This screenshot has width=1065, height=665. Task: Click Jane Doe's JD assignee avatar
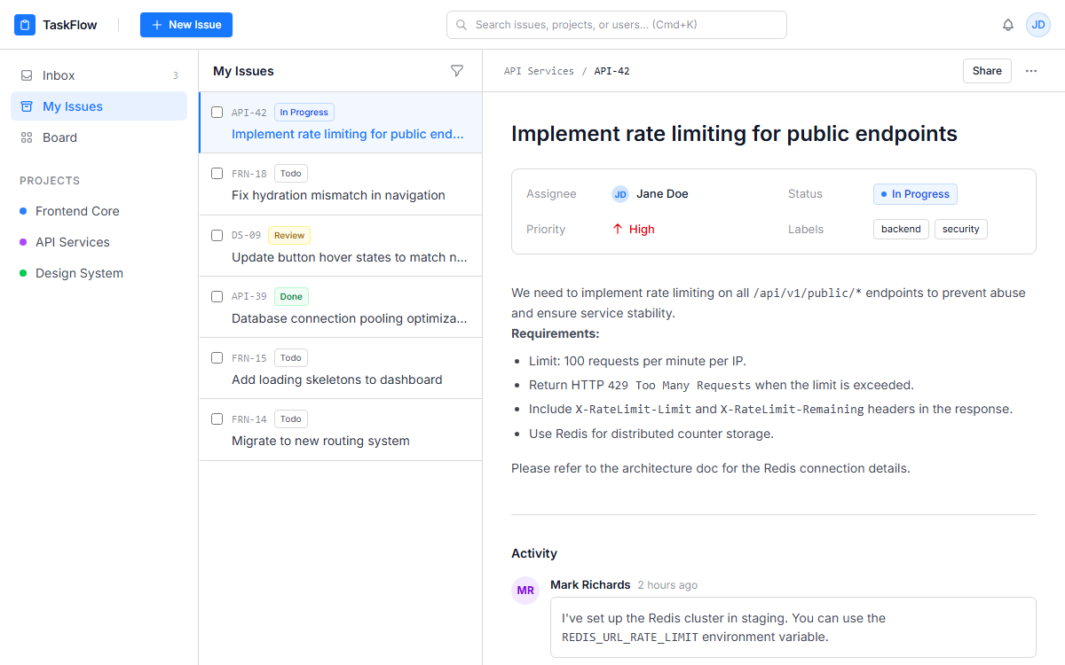(x=620, y=194)
